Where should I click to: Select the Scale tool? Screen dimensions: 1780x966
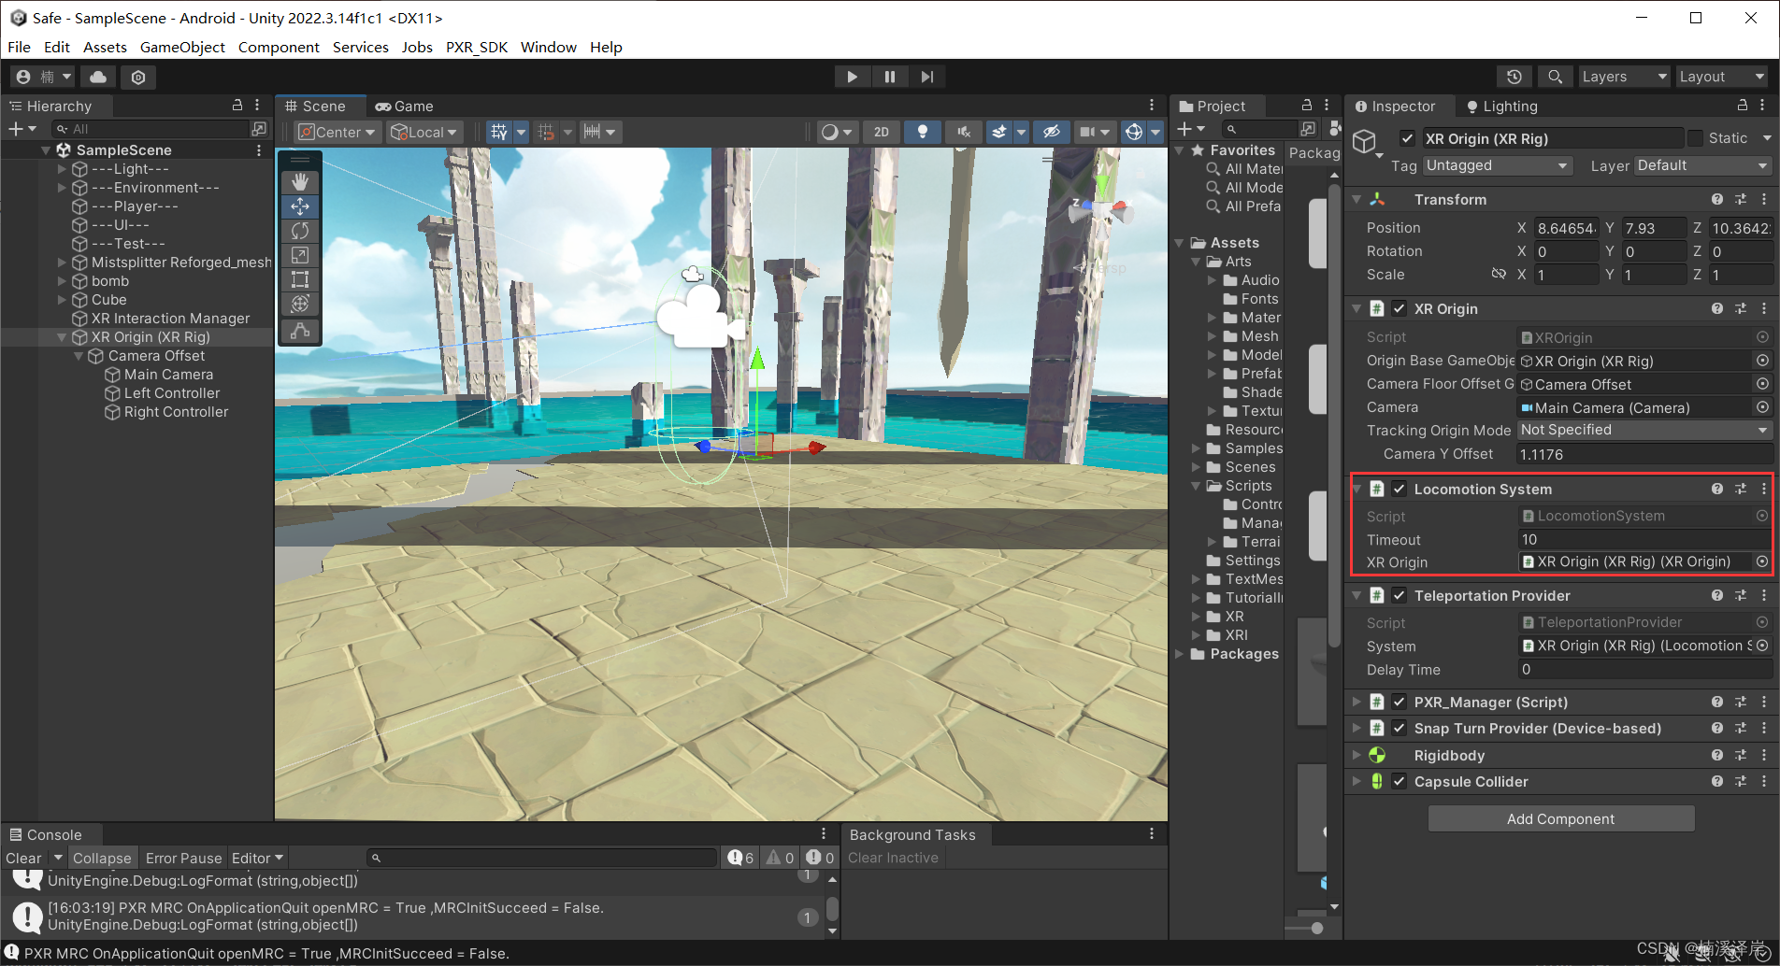point(300,254)
